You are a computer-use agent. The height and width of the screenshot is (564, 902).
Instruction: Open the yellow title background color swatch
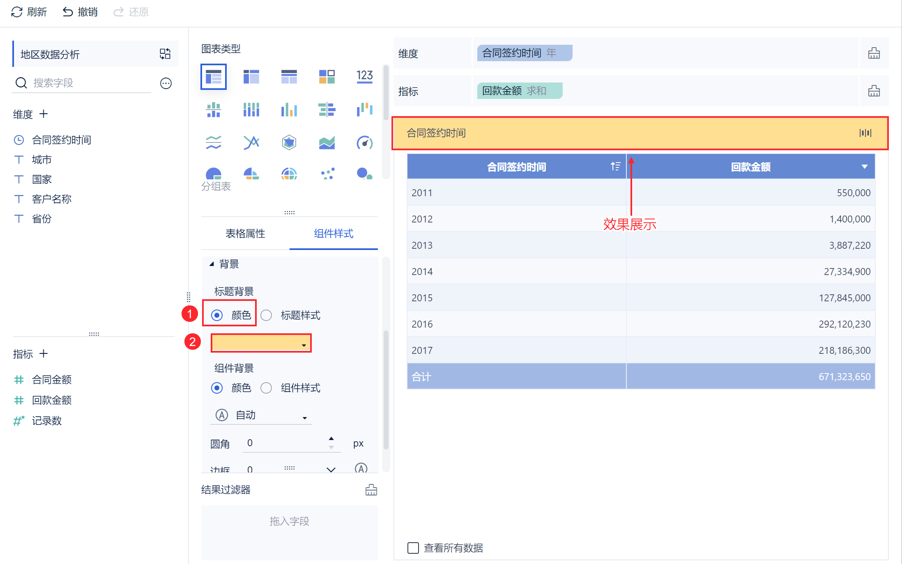pyautogui.click(x=261, y=343)
